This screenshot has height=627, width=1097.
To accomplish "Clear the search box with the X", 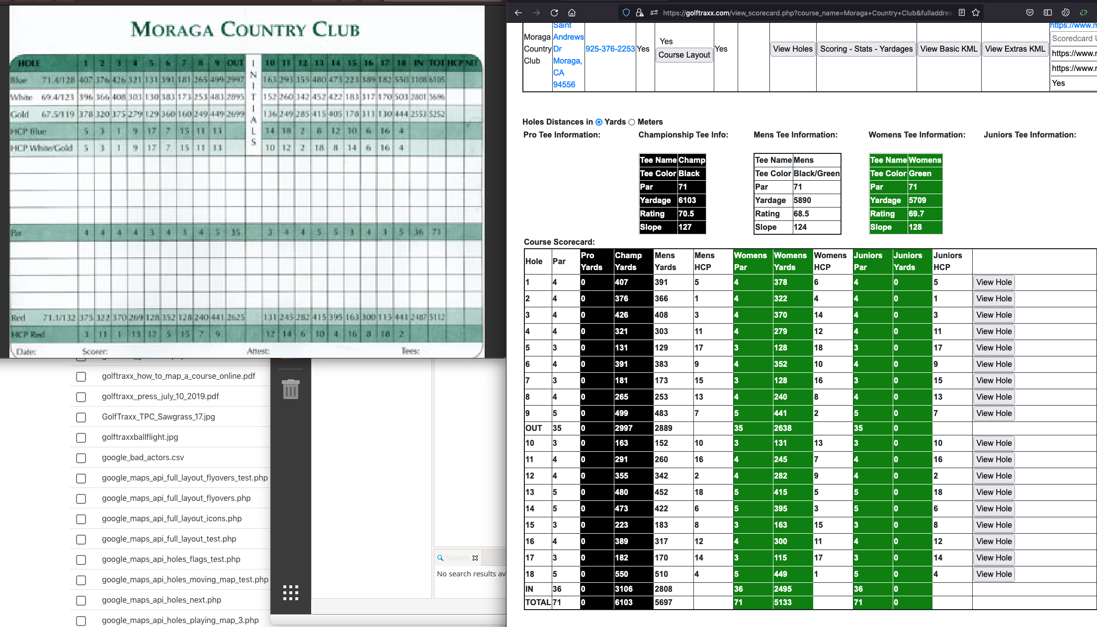I will 475,558.
